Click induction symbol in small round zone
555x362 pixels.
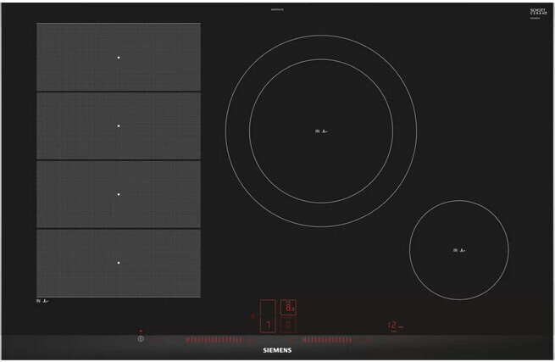point(458,250)
